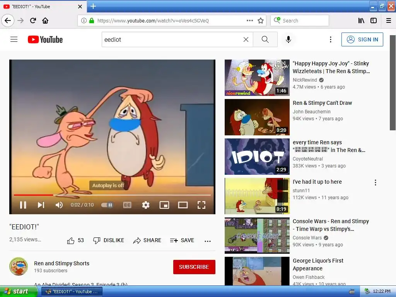
Task: Pause the video
Action: tap(23, 205)
